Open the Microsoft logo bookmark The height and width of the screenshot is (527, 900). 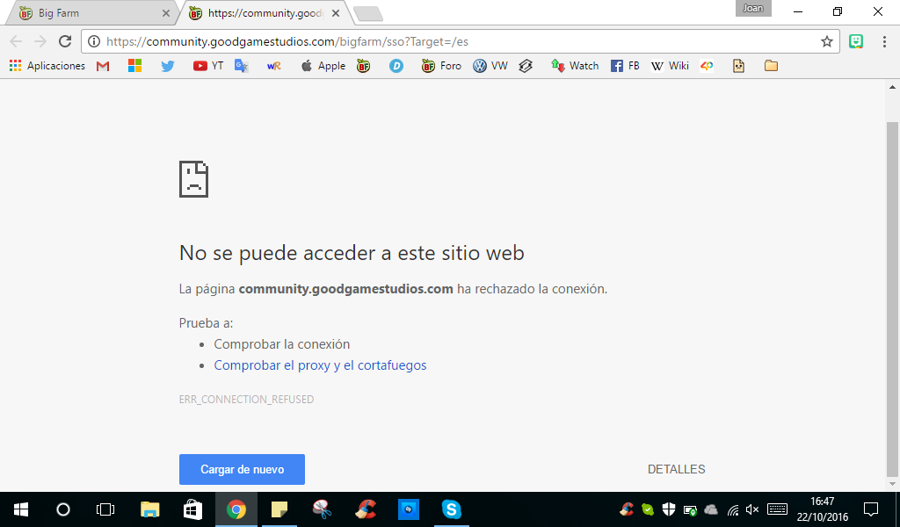click(134, 66)
